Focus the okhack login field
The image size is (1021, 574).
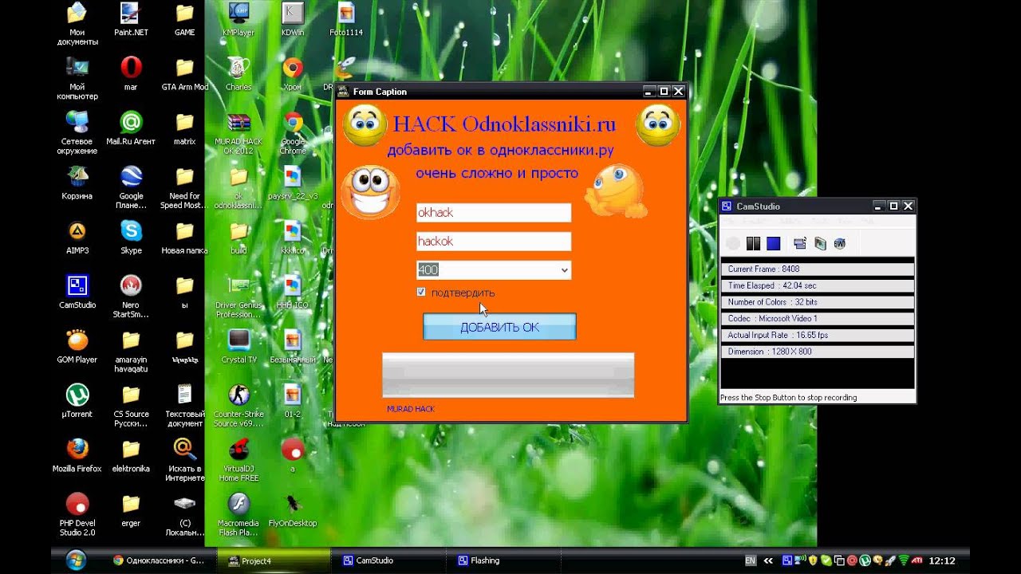pyautogui.click(x=494, y=213)
